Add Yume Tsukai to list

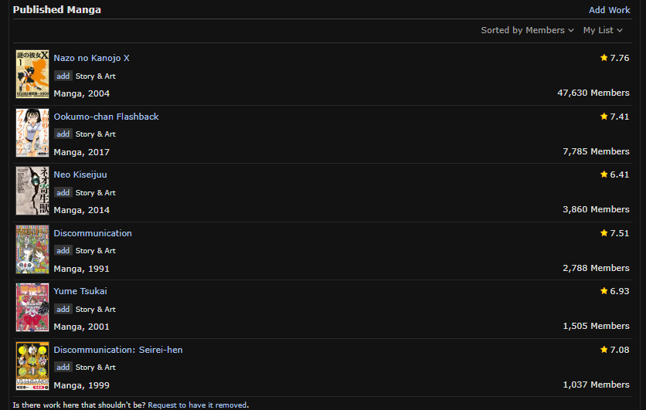pyautogui.click(x=63, y=309)
